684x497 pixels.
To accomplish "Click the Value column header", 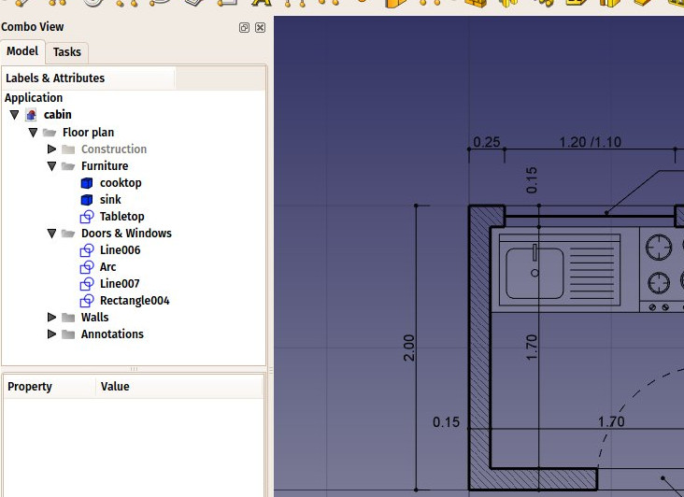I will (x=115, y=387).
